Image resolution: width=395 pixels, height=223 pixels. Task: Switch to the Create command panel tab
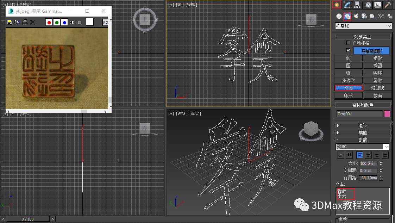(337, 5)
